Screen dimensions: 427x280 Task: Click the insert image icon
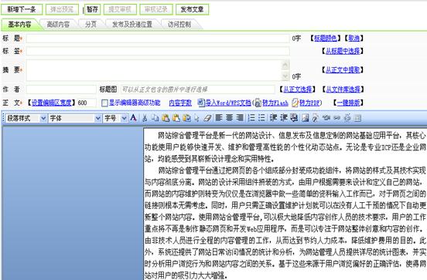[306, 118]
